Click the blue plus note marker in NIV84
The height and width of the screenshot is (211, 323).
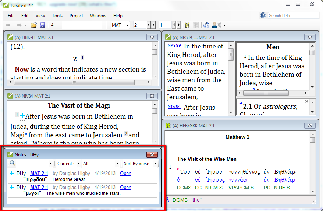(x=22, y=116)
